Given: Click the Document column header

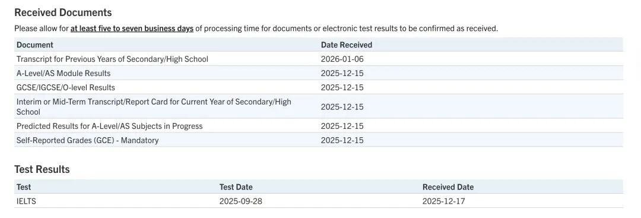Looking at the screenshot, I should pyautogui.click(x=35, y=45).
